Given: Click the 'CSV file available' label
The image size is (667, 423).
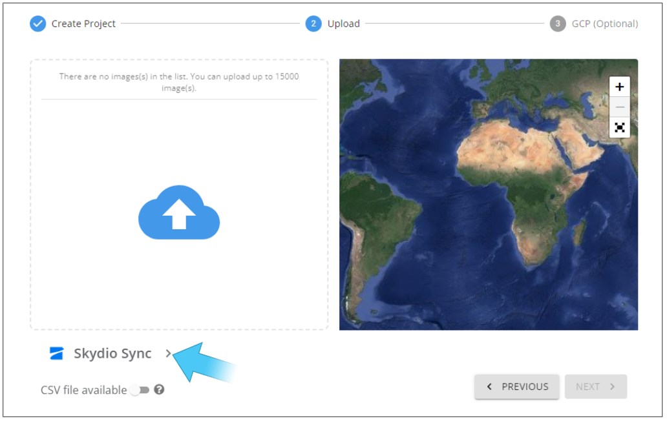Looking at the screenshot, I should click(84, 390).
